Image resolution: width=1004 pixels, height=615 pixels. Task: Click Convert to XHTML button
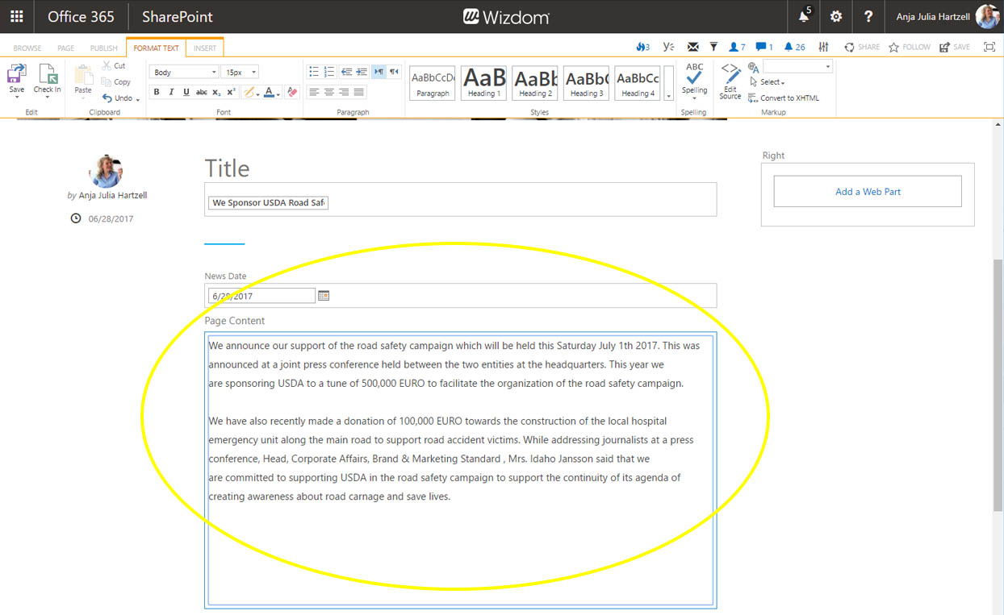784,98
